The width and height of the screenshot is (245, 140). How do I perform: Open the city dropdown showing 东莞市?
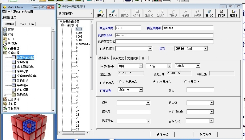pyautogui.click(x=198, y=66)
